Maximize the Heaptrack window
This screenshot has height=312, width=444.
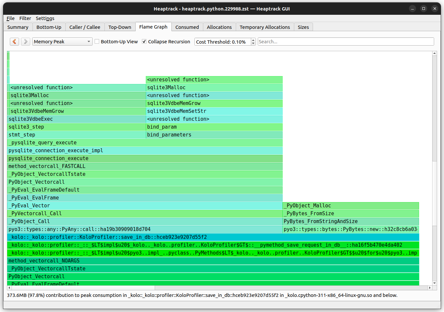(x=424, y=9)
